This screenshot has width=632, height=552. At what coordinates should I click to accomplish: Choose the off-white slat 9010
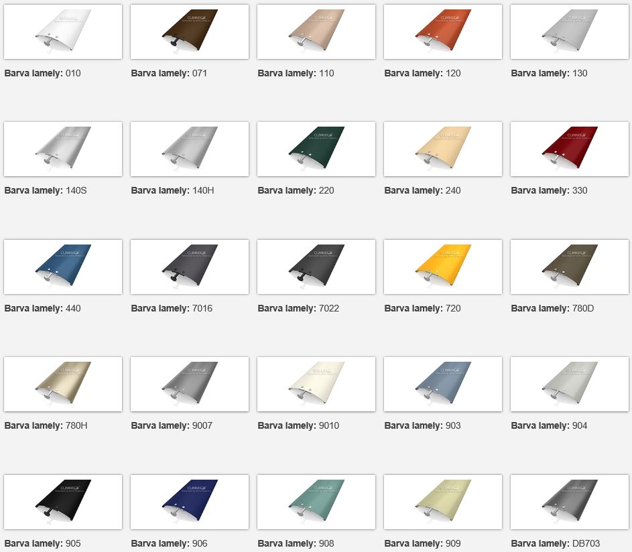coord(316,384)
